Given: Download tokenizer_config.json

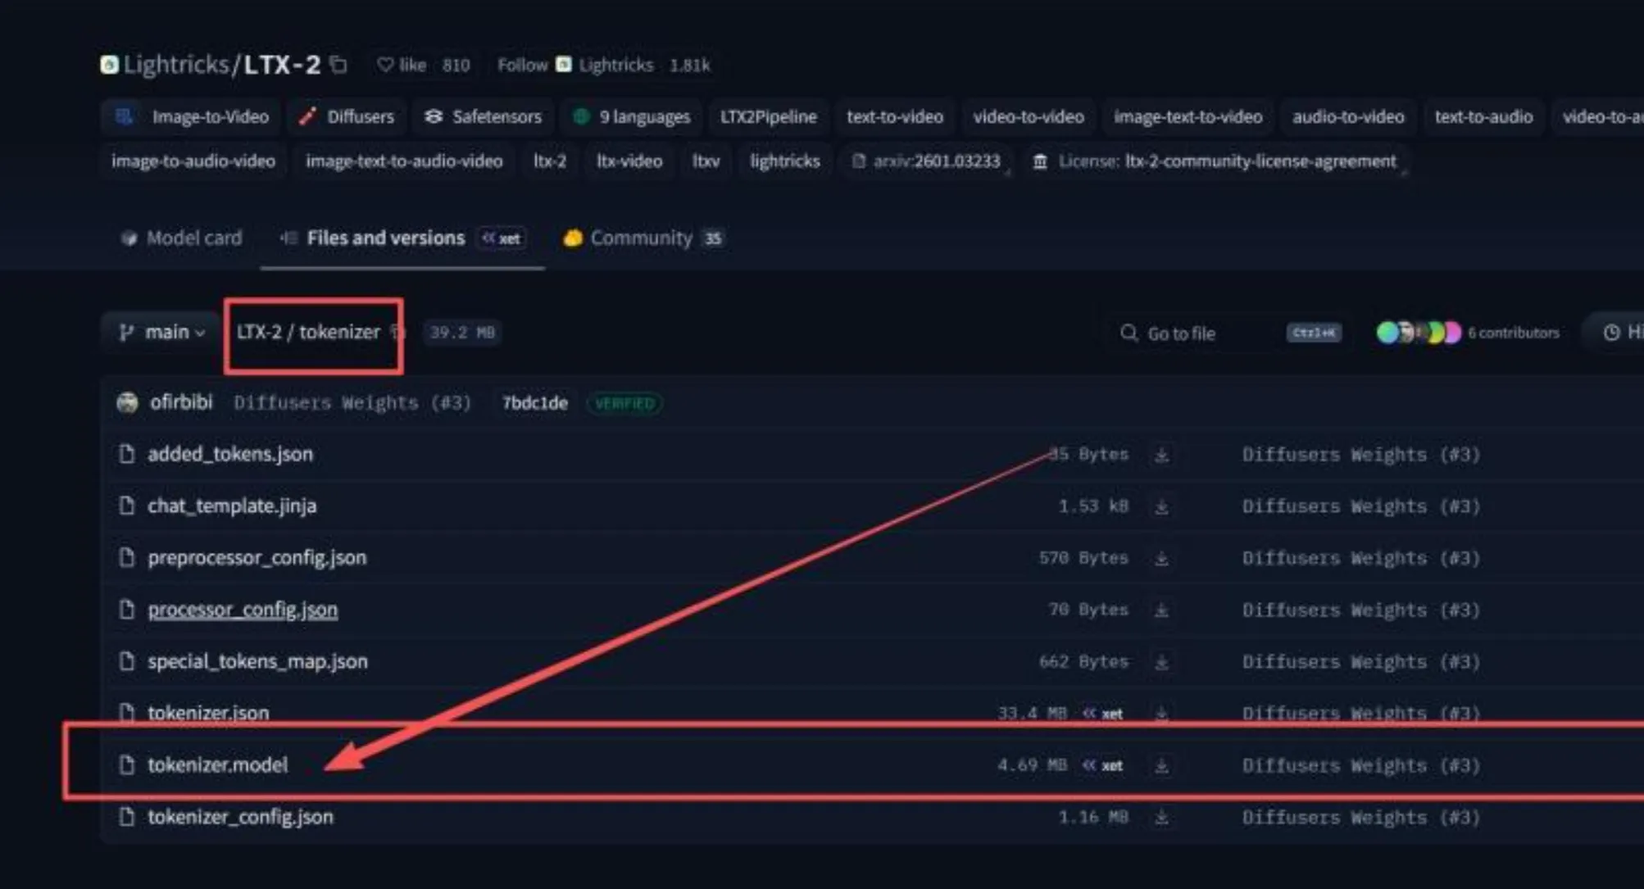Looking at the screenshot, I should pyautogui.click(x=1161, y=817).
